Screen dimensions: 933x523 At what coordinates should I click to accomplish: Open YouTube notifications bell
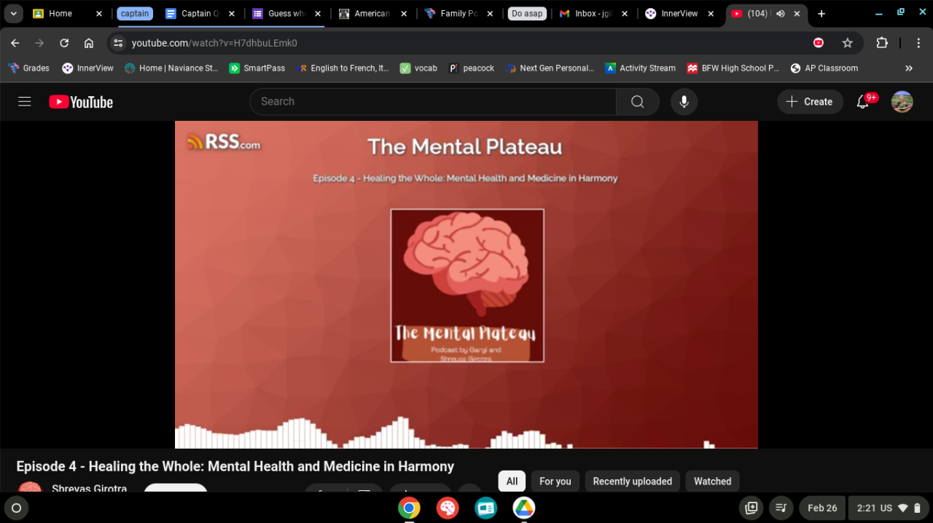(863, 102)
